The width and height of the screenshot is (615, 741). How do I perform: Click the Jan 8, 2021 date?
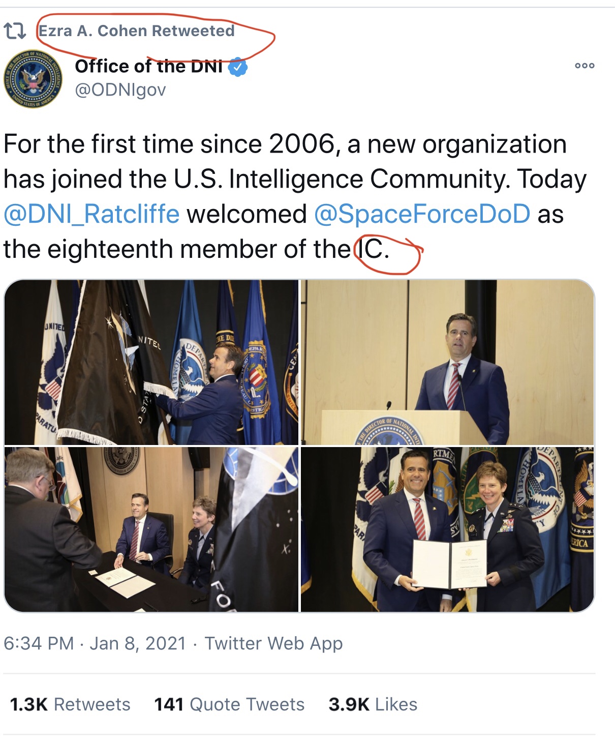coord(138,643)
